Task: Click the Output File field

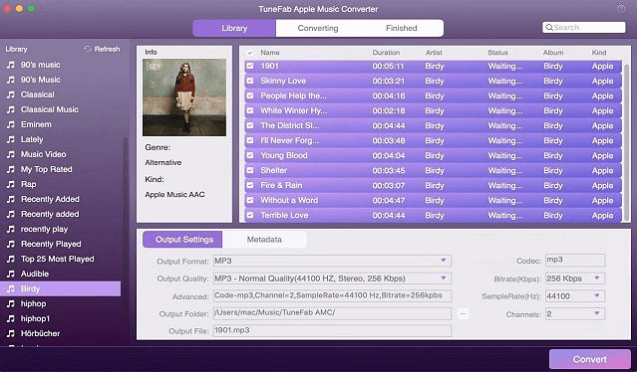Action: click(332, 330)
